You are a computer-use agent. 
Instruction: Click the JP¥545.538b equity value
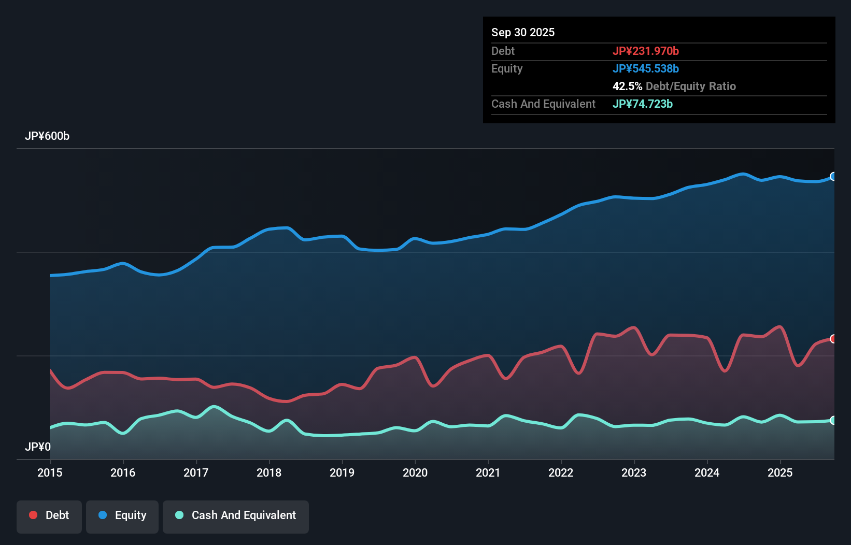(x=646, y=68)
